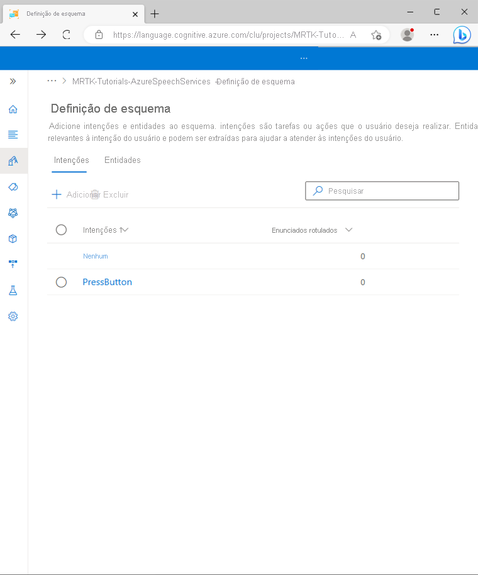Open the deploy model icon in sidebar

(13, 264)
